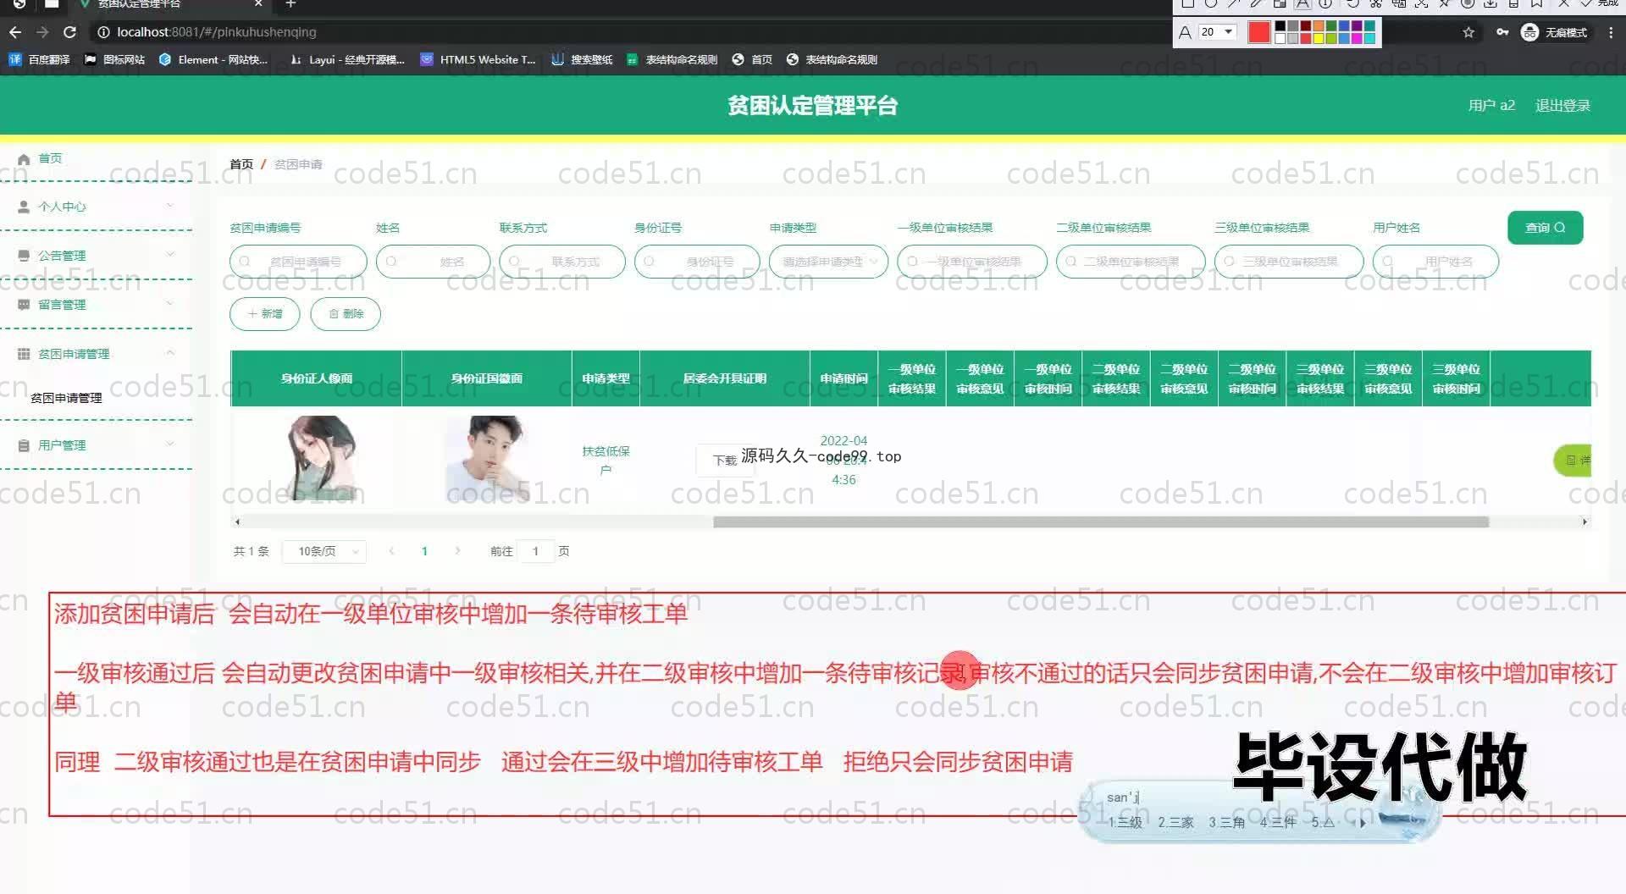Image resolution: width=1626 pixels, height=894 pixels.
Task: Open the font size 20 dropdown
Action: (1217, 32)
